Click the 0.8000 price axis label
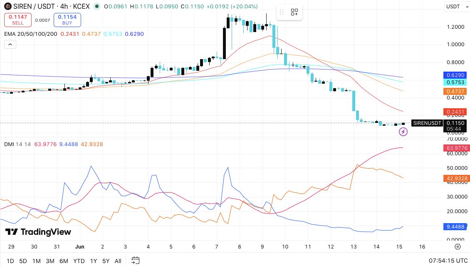 455,62
